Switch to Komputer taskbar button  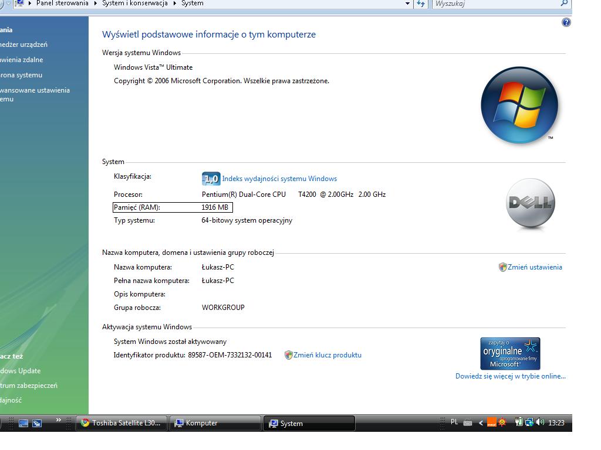click(x=215, y=423)
